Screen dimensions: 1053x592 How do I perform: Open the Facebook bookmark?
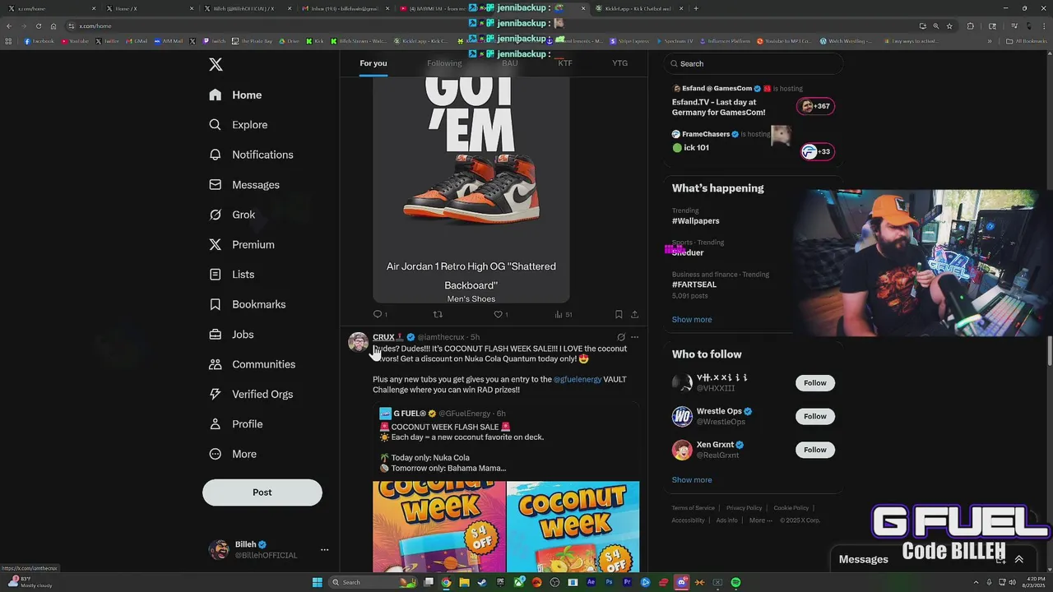[x=39, y=41]
